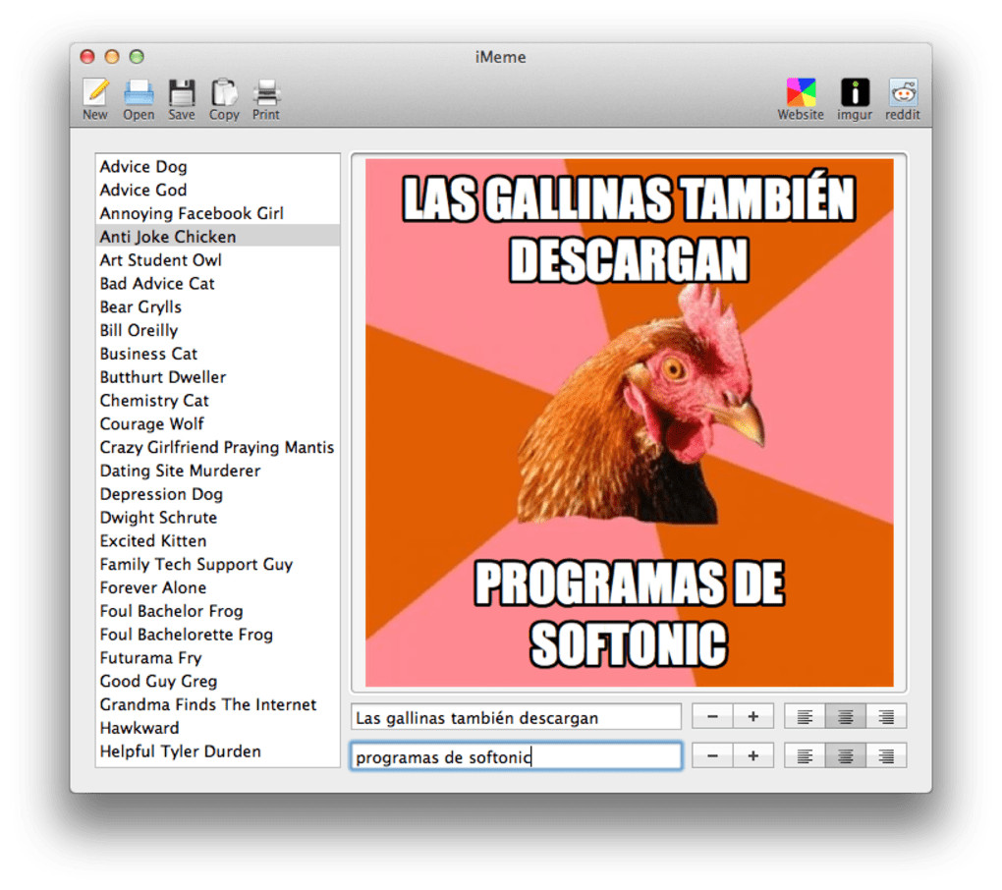Choose Family Tech Support Guy

coord(217,564)
